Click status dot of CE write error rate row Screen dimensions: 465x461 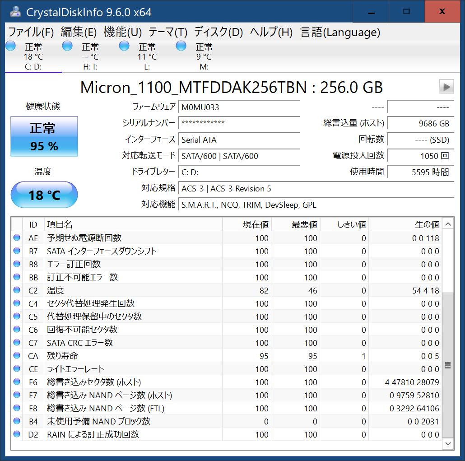17,368
